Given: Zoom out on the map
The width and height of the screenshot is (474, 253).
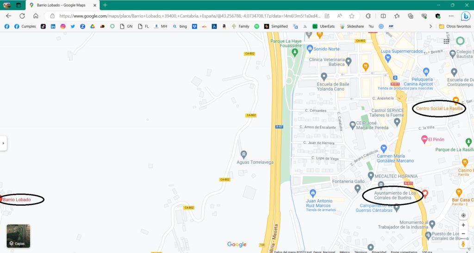Looking at the screenshot, I should pyautogui.click(x=463, y=234).
